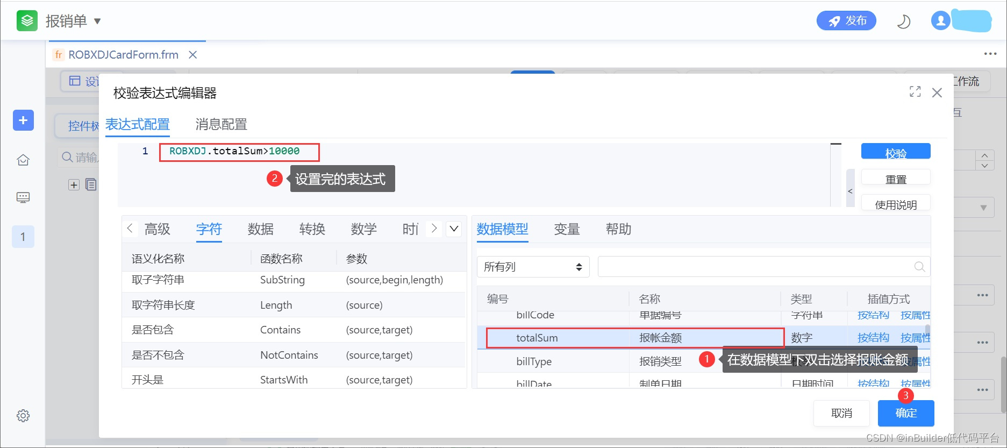Expand the tree node plus icon in background

point(74,185)
